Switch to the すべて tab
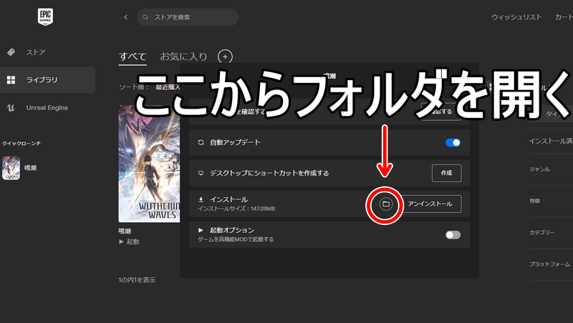This screenshot has width=573, height=323. click(x=133, y=56)
